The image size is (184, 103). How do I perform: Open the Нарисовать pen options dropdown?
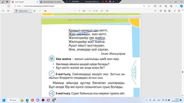pos(30,11)
